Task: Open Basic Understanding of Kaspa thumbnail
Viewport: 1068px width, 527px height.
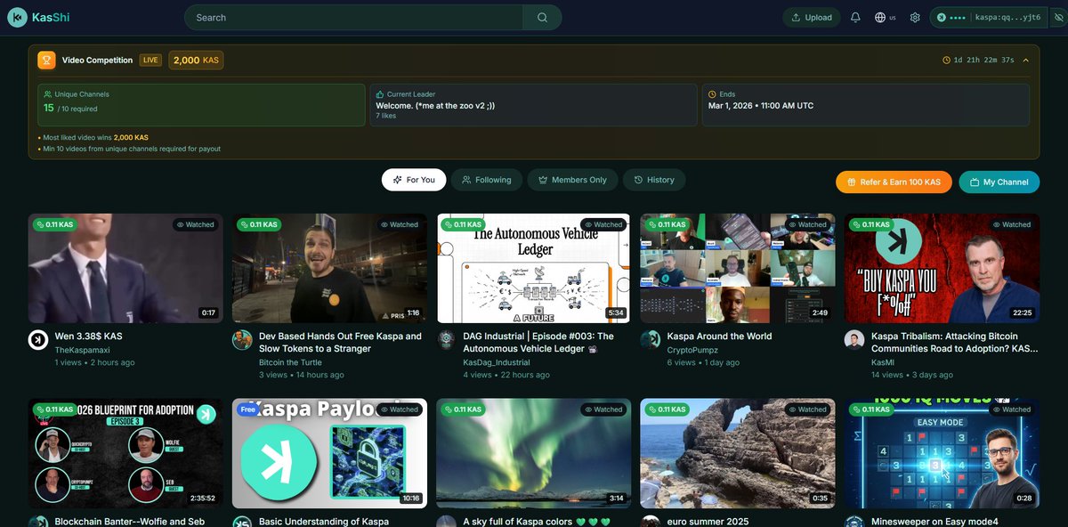Action: (x=329, y=453)
